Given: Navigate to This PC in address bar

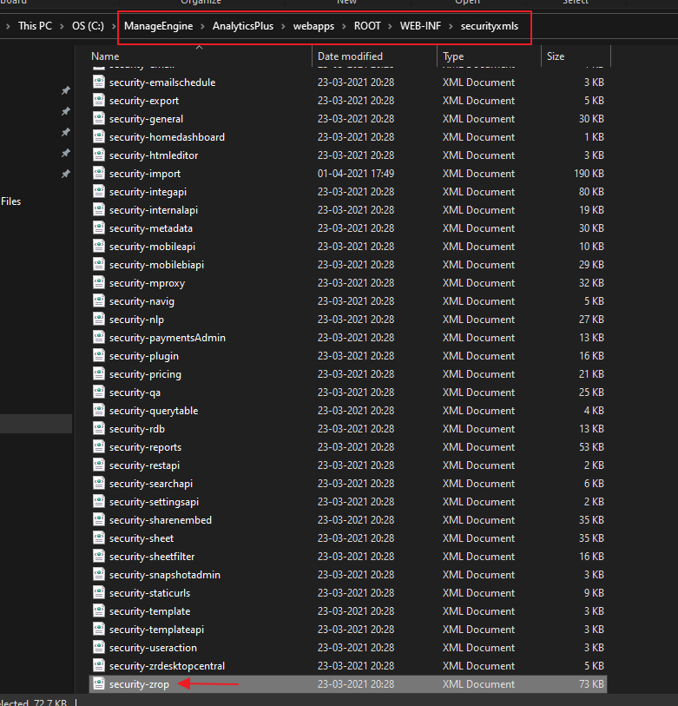Looking at the screenshot, I should (35, 26).
